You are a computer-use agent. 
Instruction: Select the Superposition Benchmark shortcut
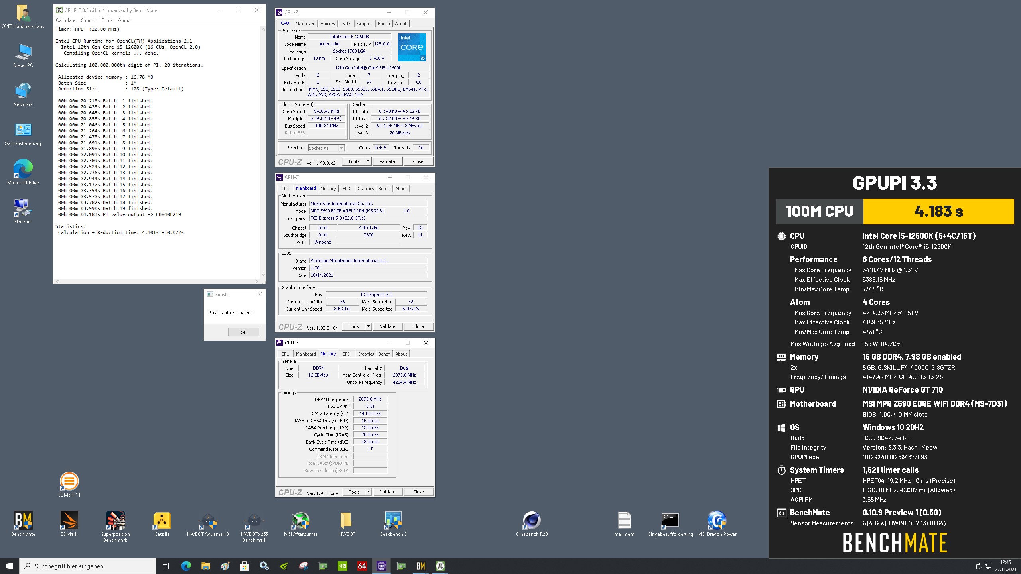pos(115,526)
